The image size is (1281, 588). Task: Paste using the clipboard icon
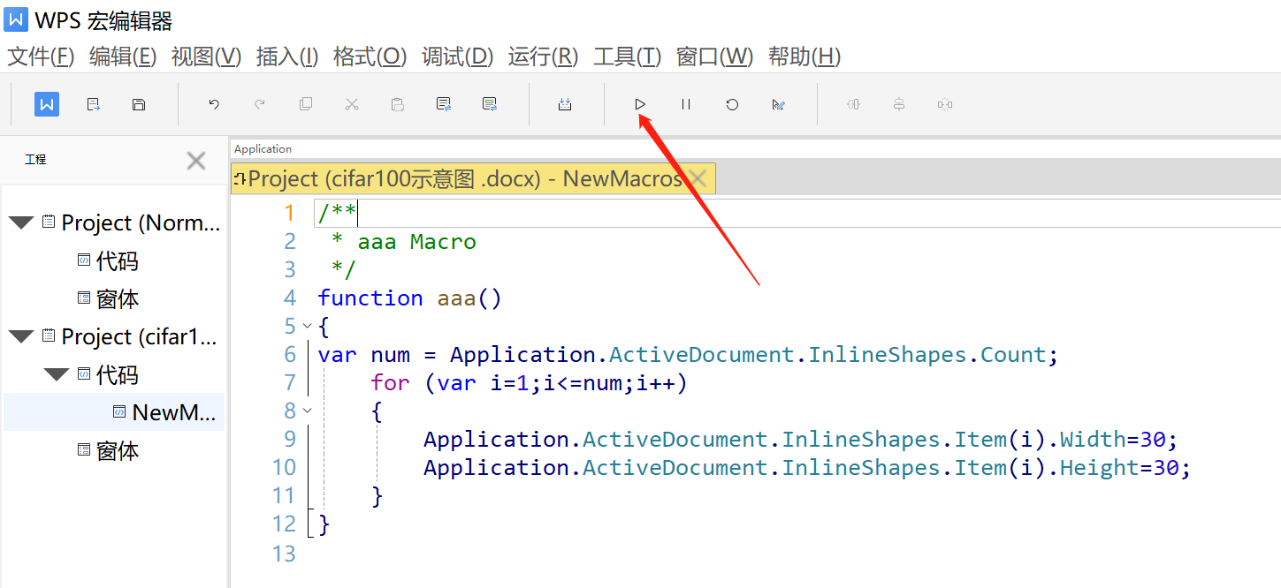(398, 104)
